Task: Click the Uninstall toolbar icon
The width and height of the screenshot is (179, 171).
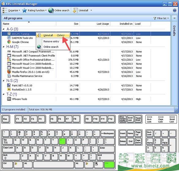Action: click(75, 10)
